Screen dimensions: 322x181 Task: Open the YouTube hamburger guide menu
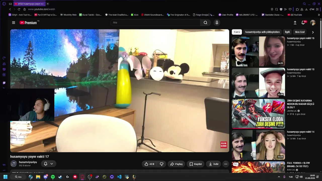coord(14,23)
